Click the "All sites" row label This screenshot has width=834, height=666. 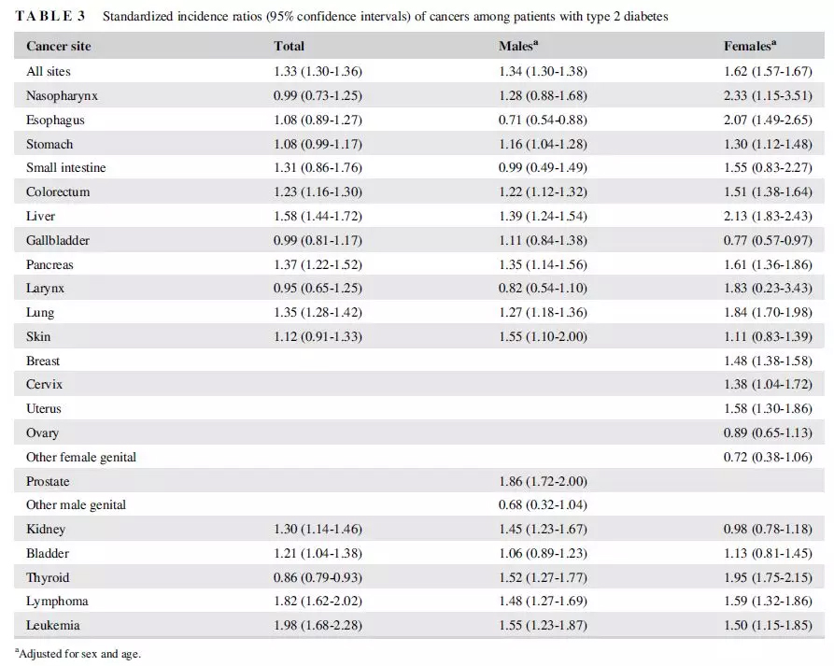[x=49, y=71]
